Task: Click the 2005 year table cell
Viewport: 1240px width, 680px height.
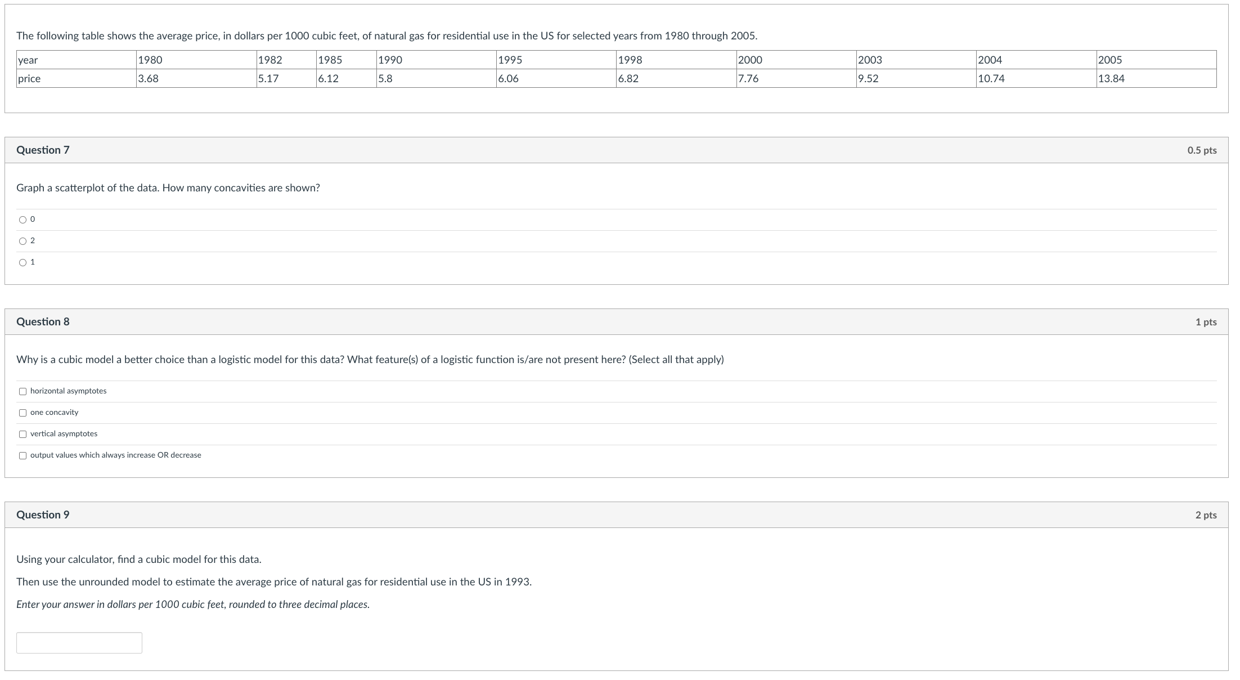Action: [1110, 60]
